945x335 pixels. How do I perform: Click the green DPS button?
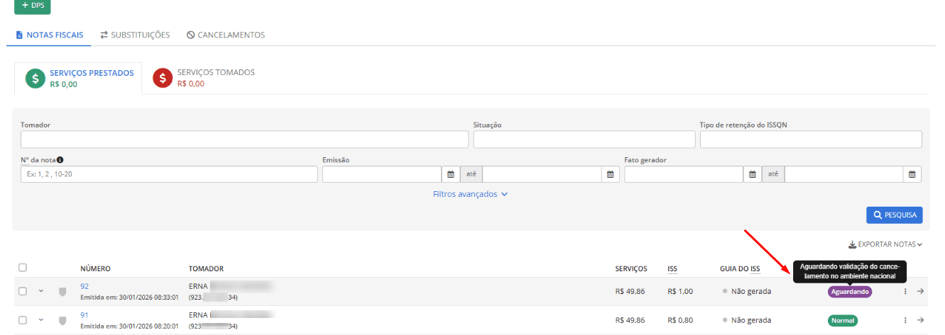33,6
